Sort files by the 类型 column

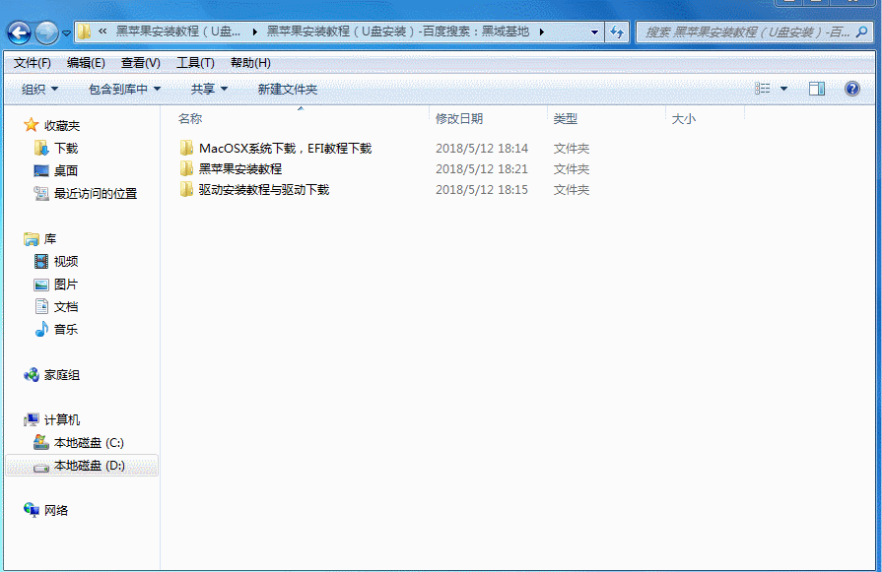pyautogui.click(x=566, y=118)
